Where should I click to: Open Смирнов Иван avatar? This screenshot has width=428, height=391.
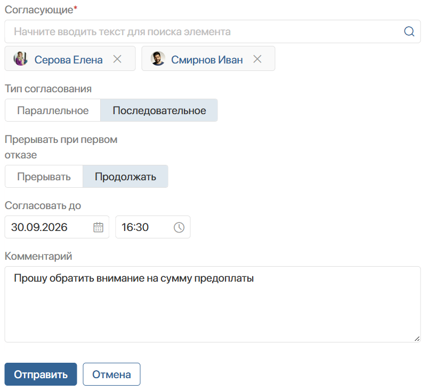(158, 59)
